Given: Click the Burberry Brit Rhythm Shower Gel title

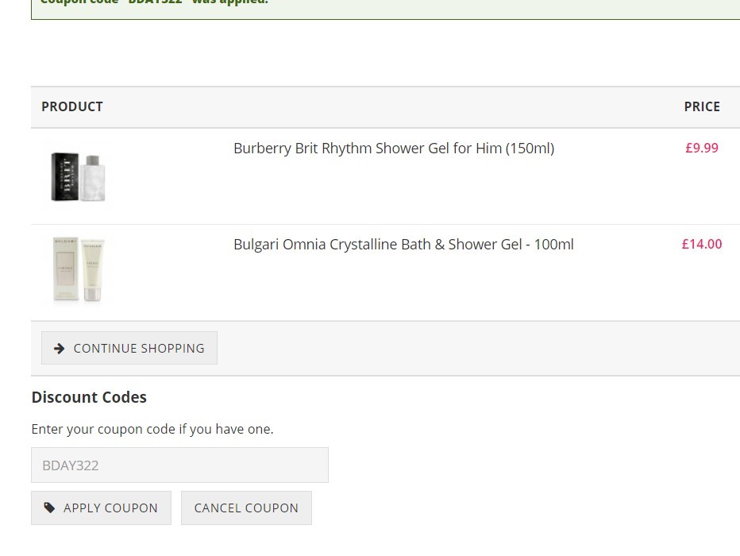Looking at the screenshot, I should pos(394,149).
